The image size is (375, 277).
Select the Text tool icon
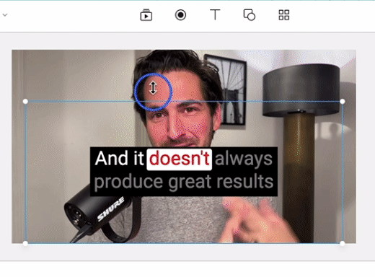[x=215, y=15]
